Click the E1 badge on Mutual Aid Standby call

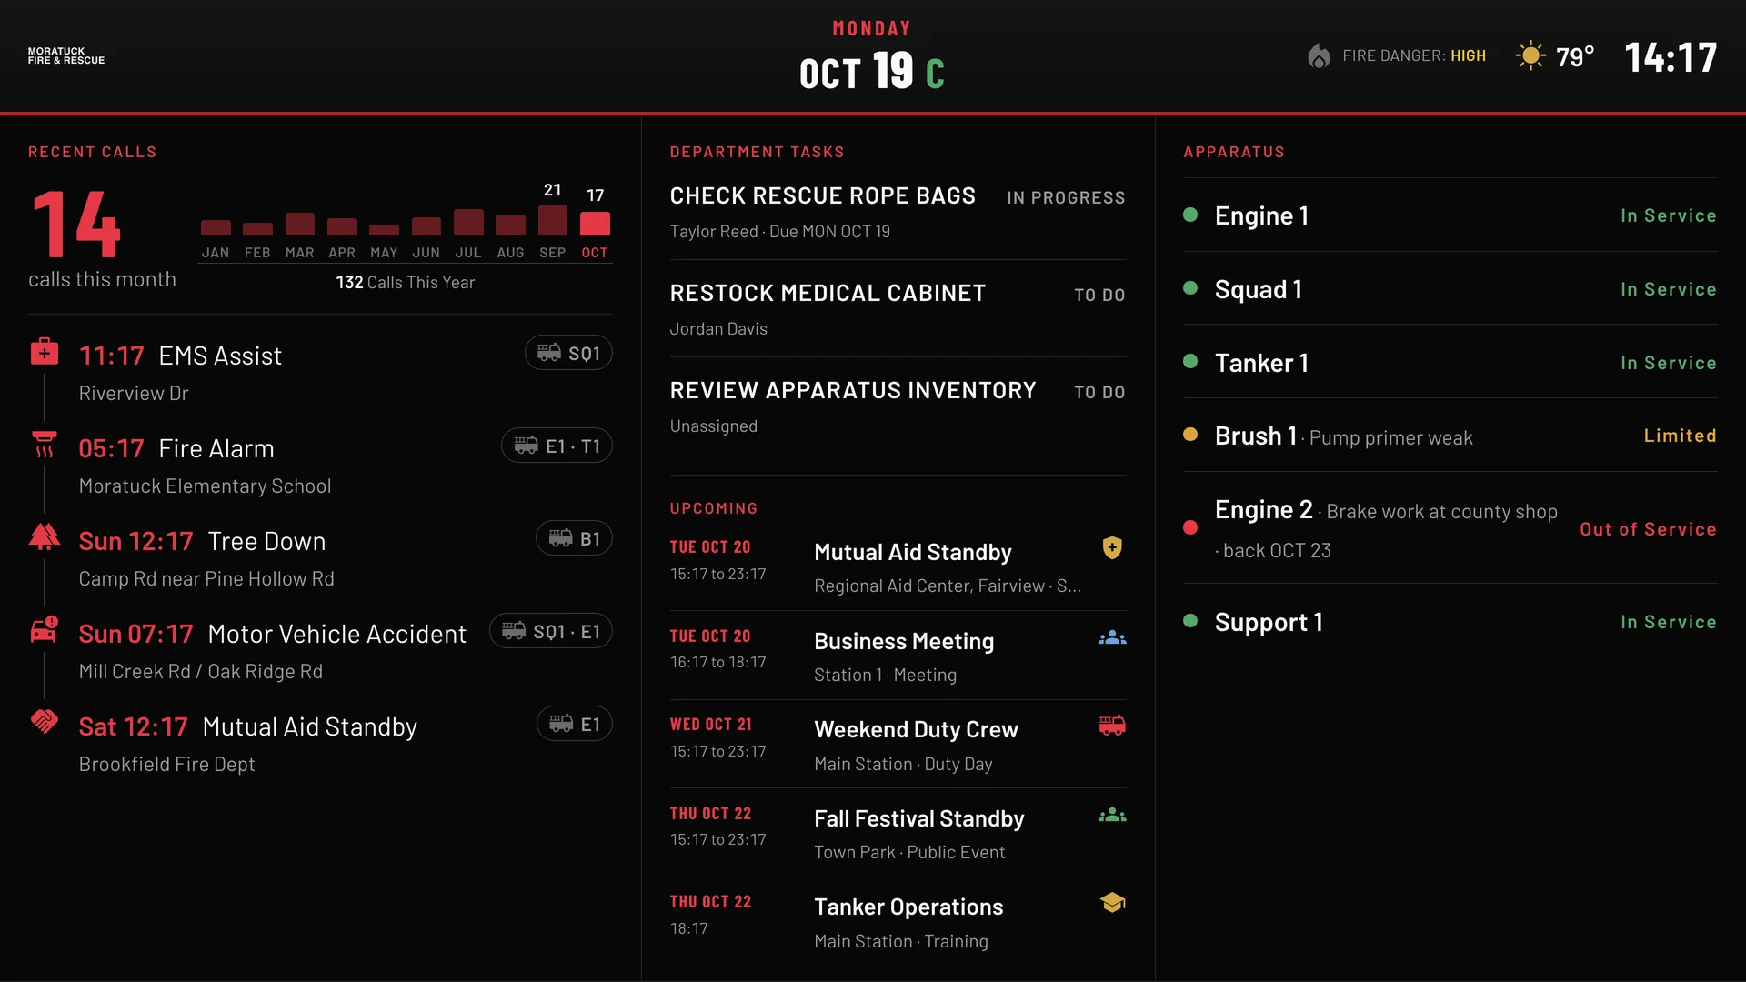pos(574,724)
